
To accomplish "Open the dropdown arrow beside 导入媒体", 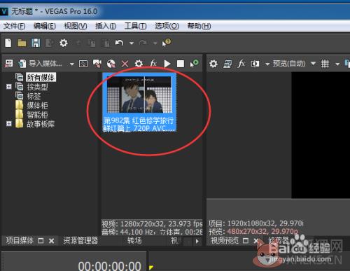I will [x=71, y=64].
